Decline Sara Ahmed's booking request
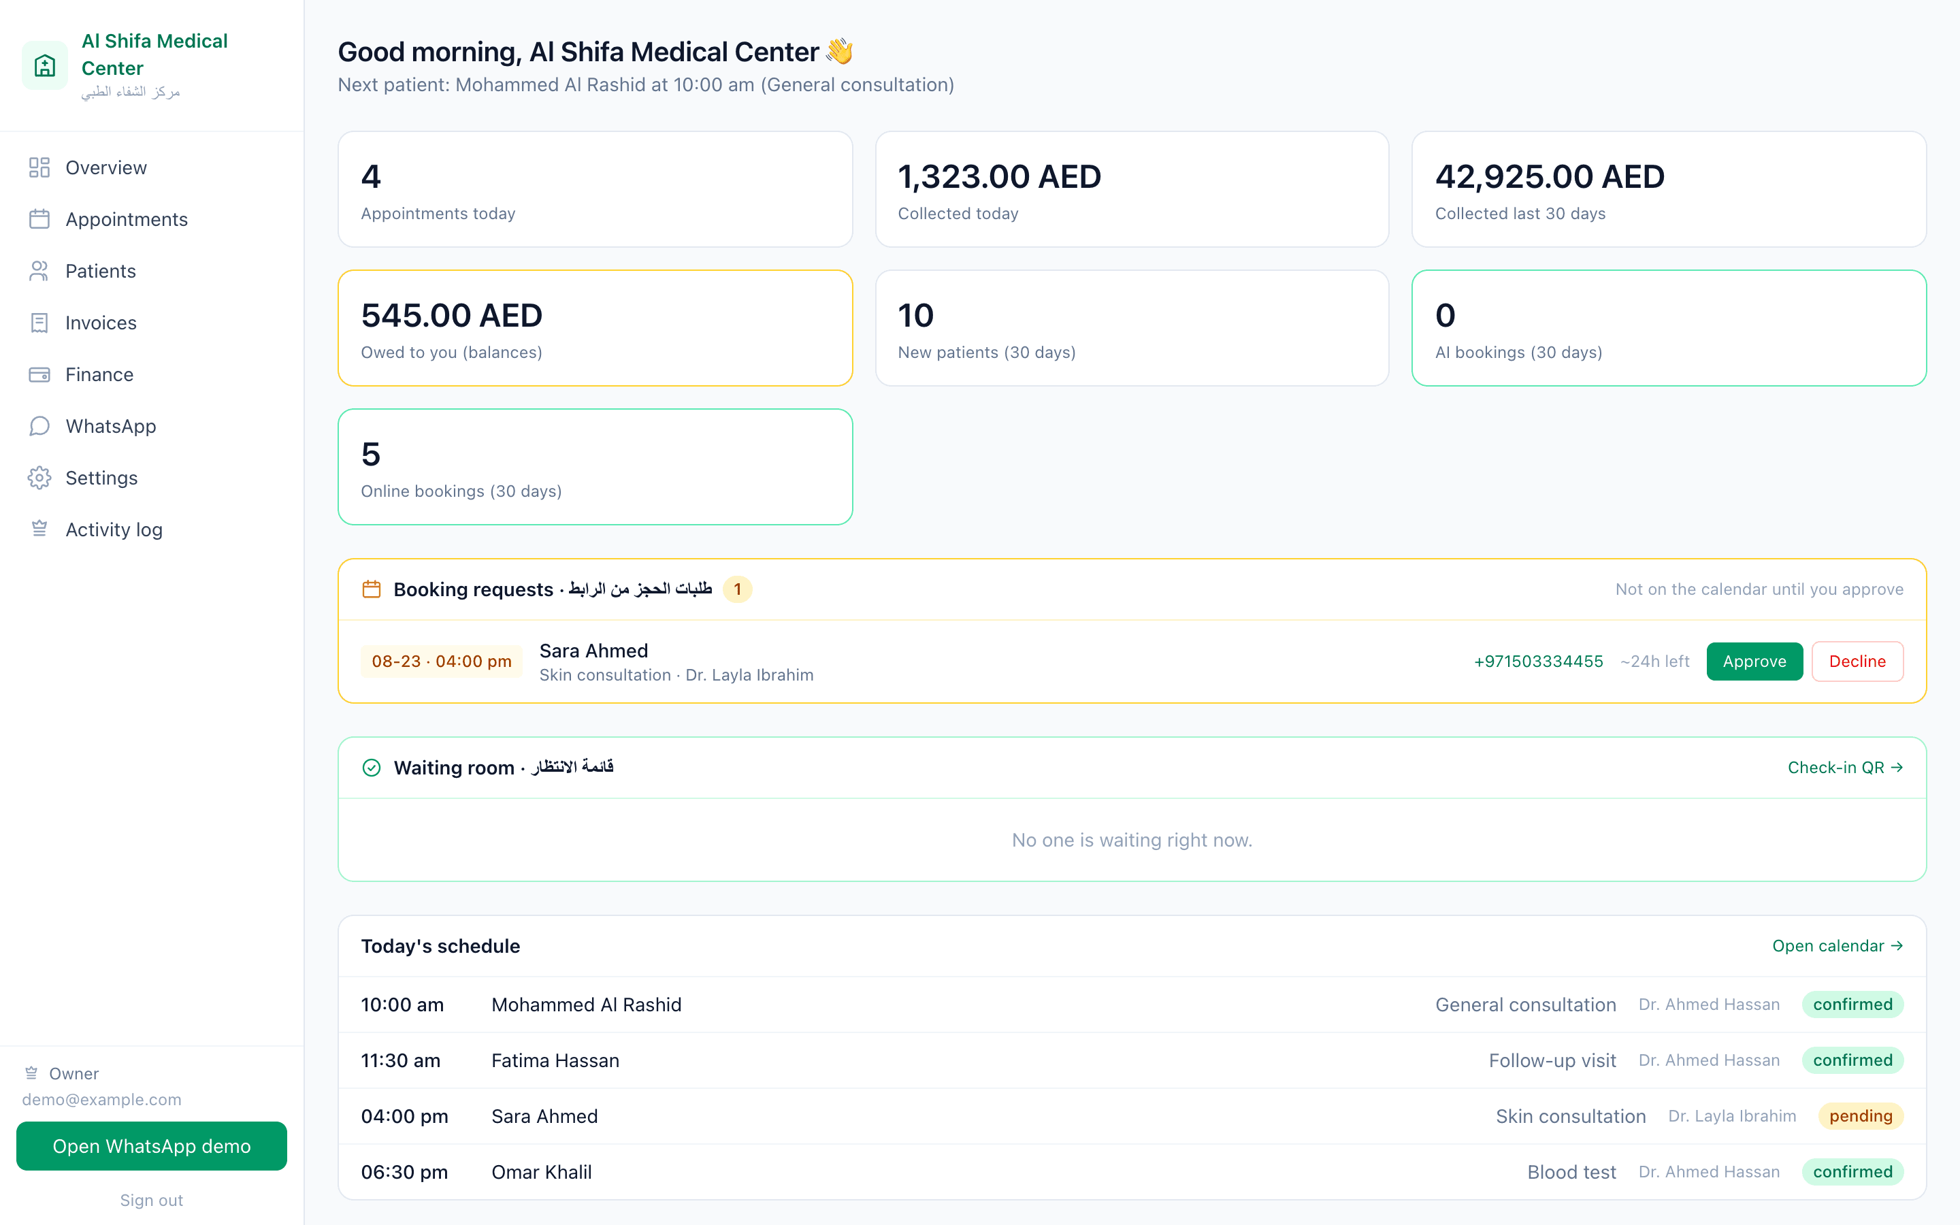 (1857, 661)
